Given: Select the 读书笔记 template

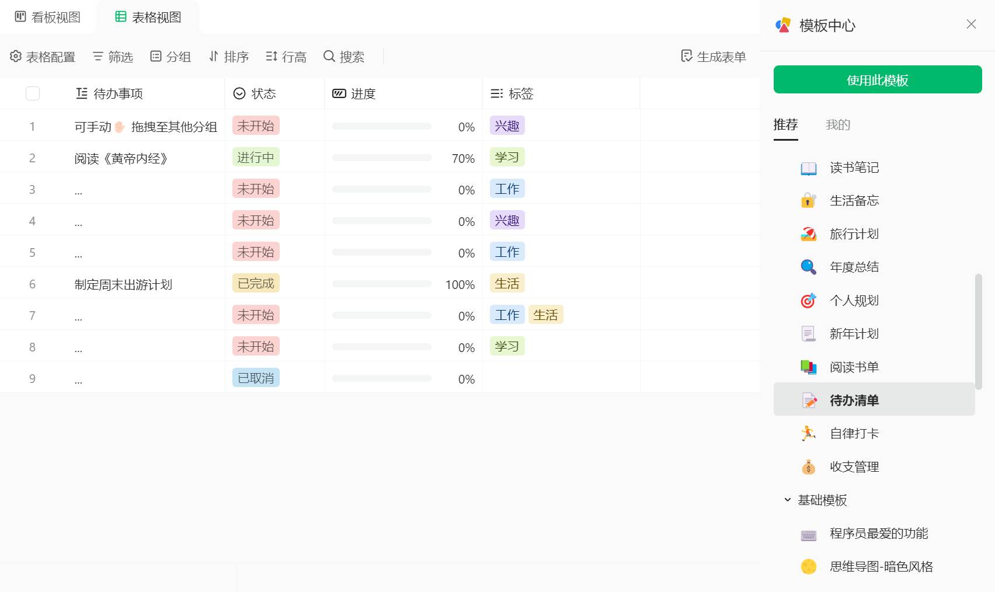Looking at the screenshot, I should point(874,168).
